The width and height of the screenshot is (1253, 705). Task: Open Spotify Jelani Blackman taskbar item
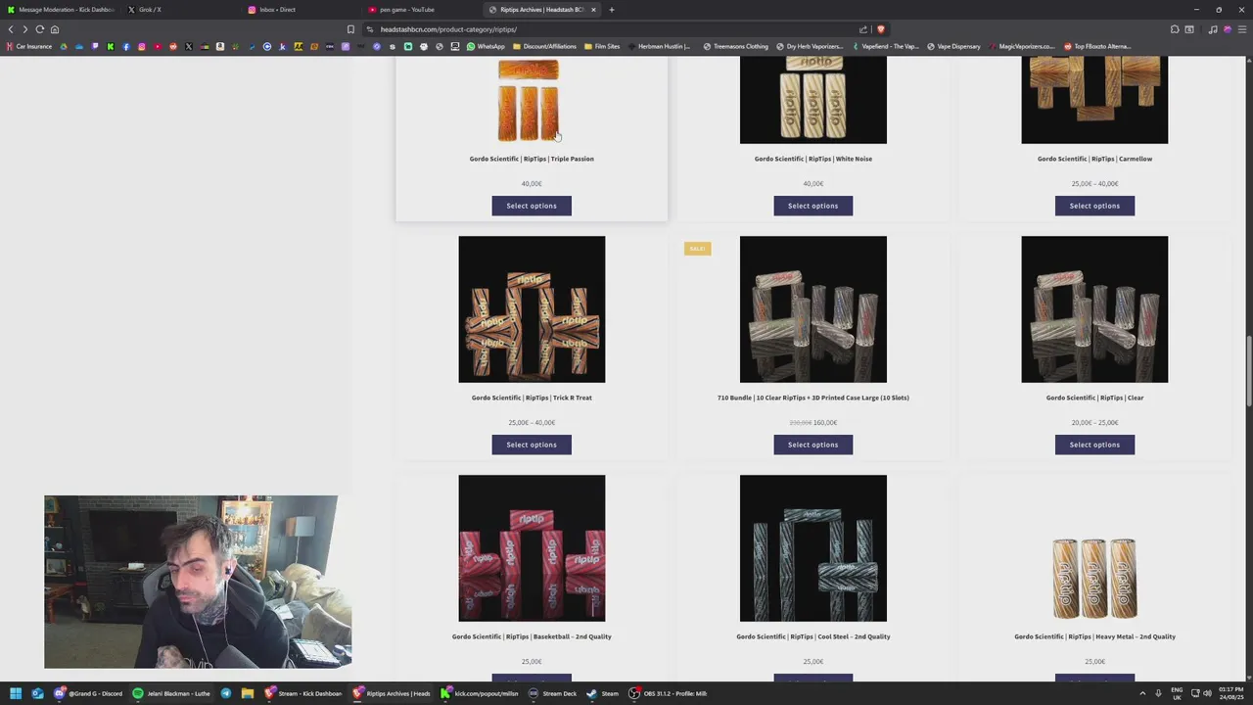click(x=172, y=693)
